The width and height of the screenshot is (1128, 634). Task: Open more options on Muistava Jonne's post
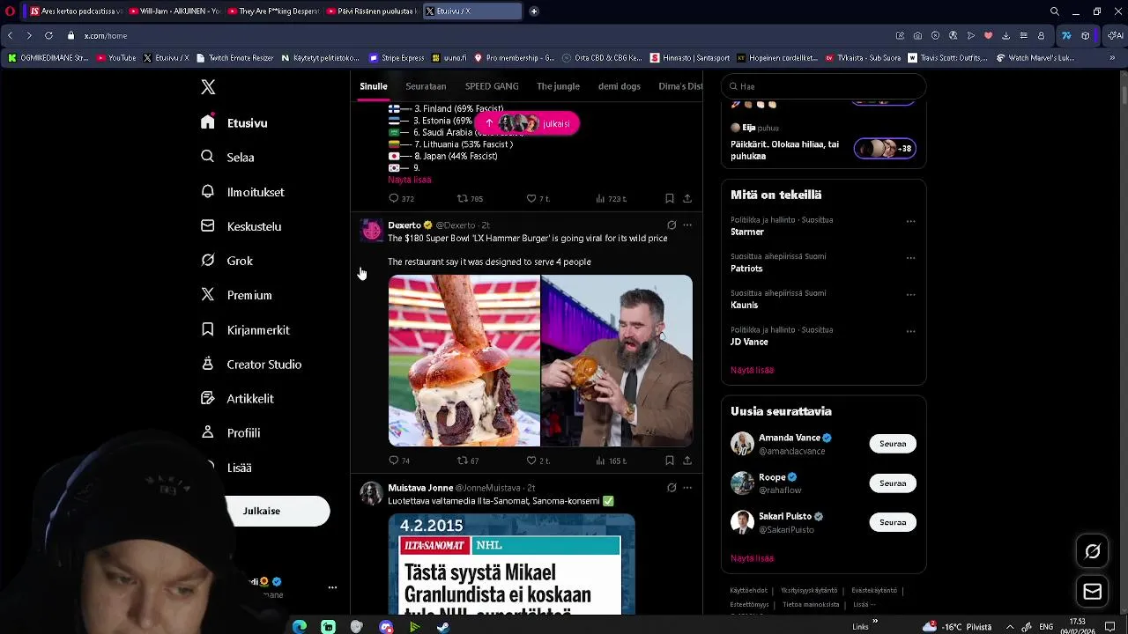pos(687,488)
